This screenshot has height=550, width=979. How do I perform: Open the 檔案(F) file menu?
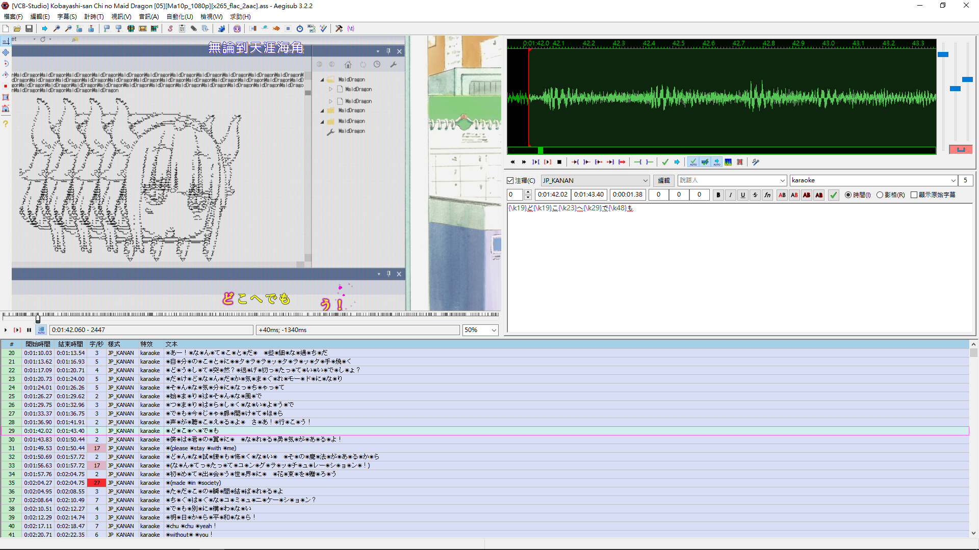point(13,16)
